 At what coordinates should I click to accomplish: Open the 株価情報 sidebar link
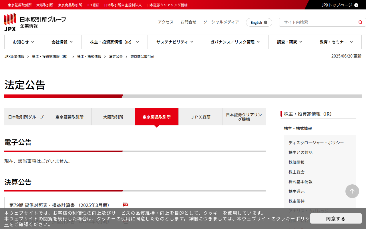[x=296, y=162]
